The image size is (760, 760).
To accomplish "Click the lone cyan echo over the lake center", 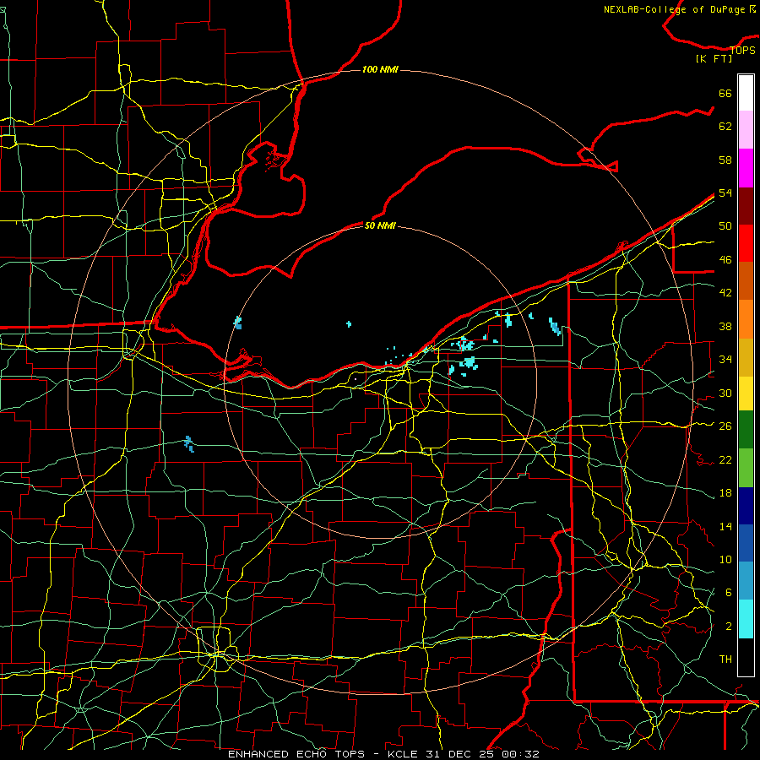I will (349, 324).
